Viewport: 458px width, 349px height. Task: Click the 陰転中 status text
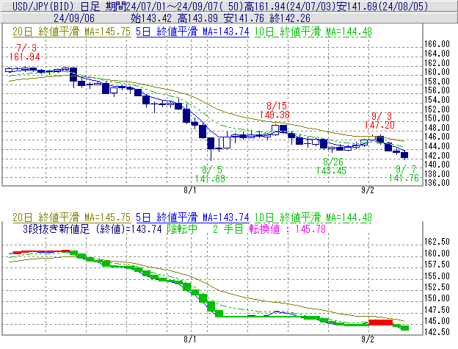[x=182, y=229]
